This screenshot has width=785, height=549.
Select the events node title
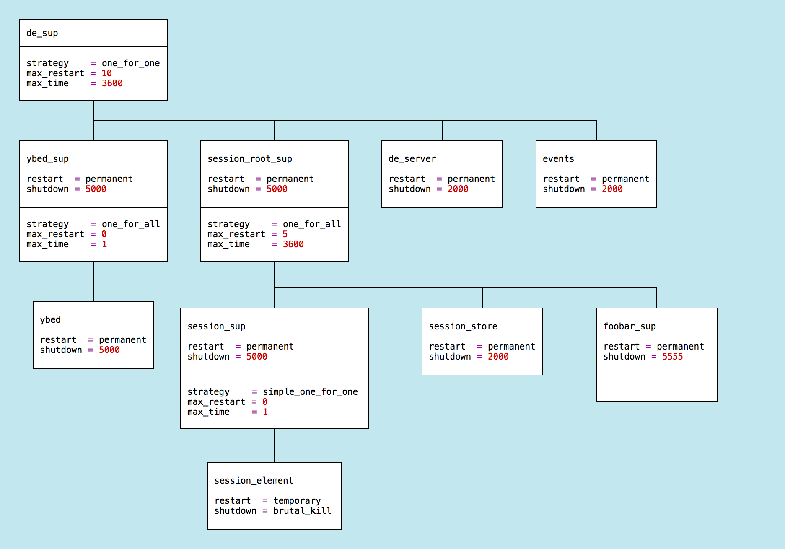pyautogui.click(x=558, y=159)
